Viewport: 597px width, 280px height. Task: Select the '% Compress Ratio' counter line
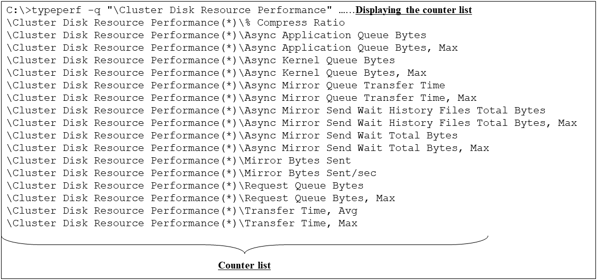(176, 23)
